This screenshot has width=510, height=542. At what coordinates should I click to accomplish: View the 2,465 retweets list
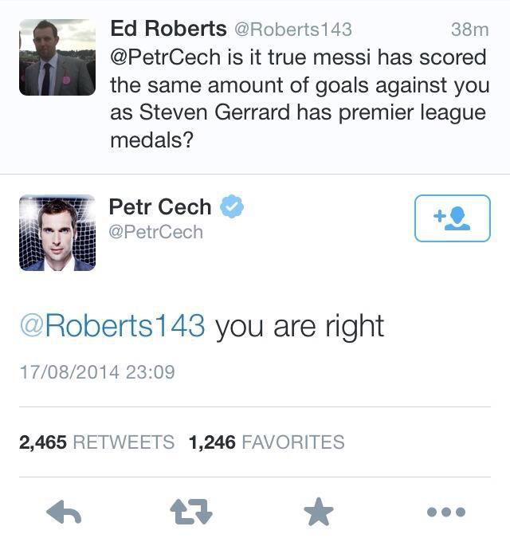pos(96,442)
